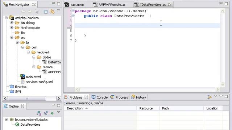Image resolution: width=232 pixels, height=130 pixels.
Task: Click the editor vertical scroll down arrow
Action: [223, 84]
